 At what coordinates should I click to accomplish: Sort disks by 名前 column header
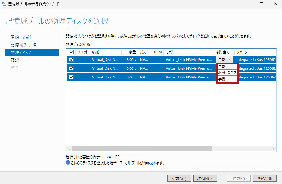(x=96, y=52)
